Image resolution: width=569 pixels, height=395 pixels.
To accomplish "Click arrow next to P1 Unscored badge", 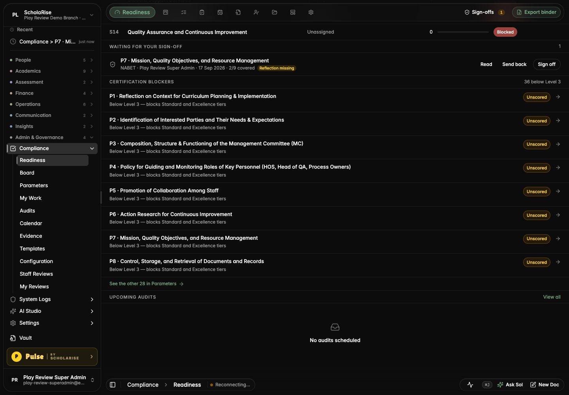I will coord(558,97).
